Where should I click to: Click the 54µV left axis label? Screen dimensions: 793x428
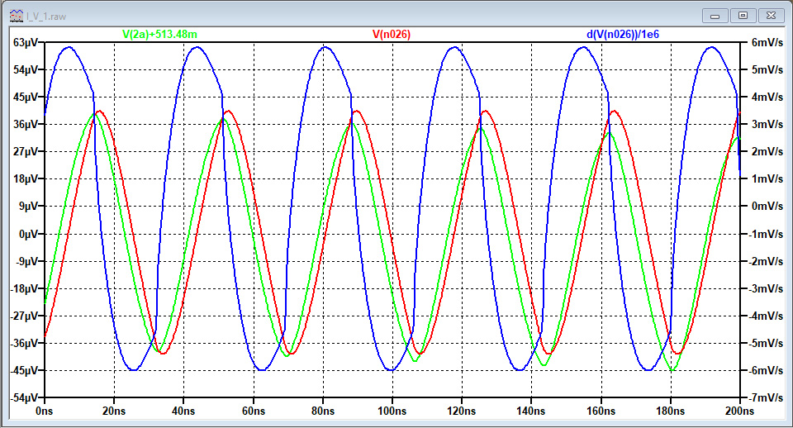pos(26,69)
